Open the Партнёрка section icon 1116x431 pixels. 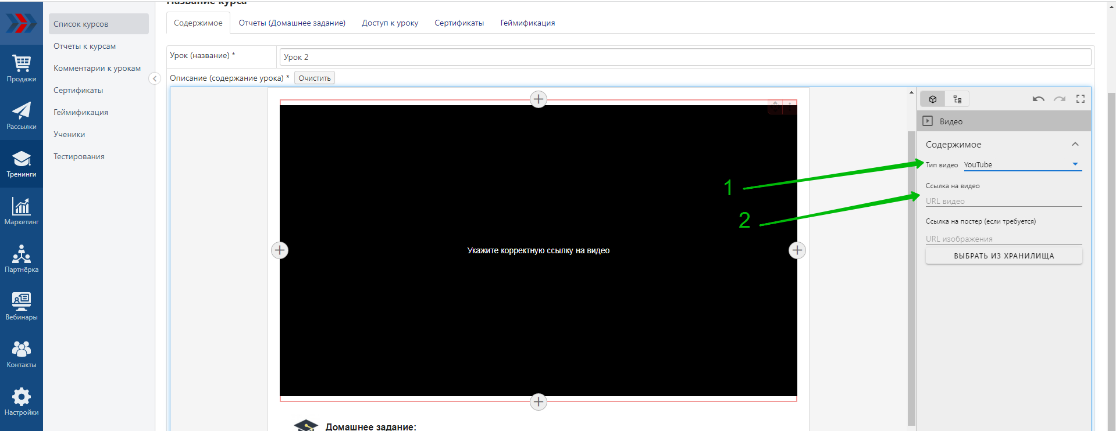22,259
